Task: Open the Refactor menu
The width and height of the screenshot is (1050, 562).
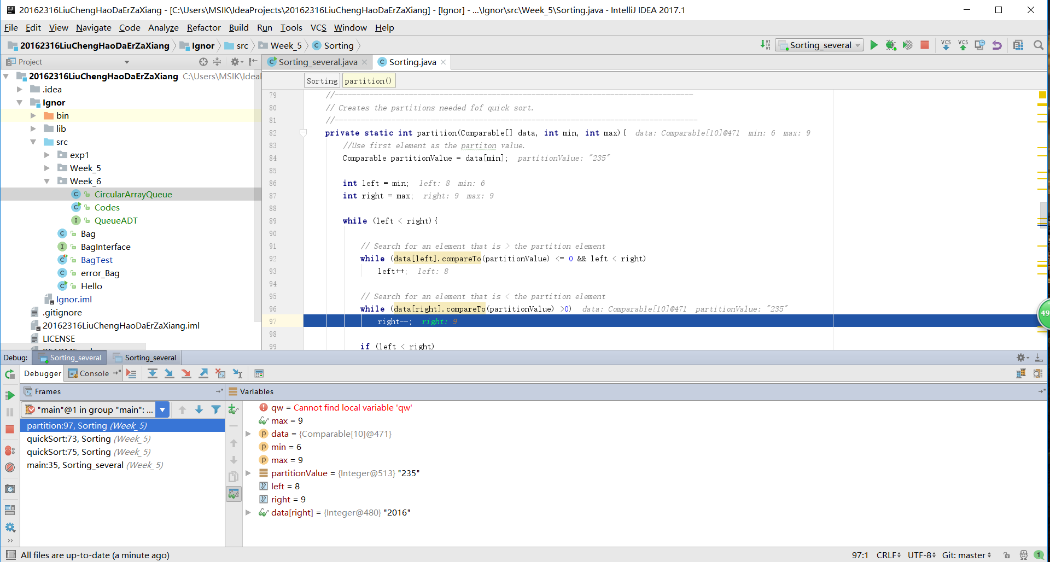Action: 203,27
